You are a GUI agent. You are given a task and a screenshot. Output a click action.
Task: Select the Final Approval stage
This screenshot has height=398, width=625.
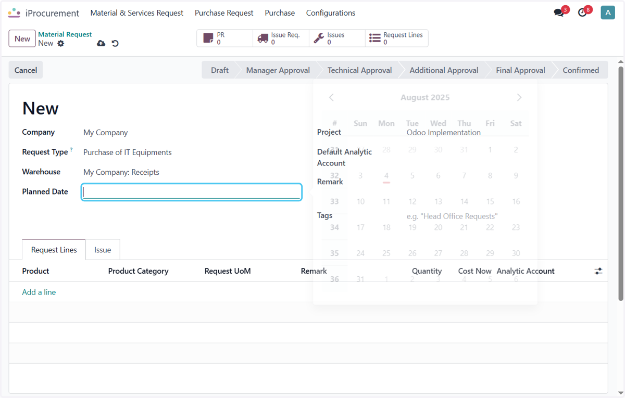click(520, 70)
